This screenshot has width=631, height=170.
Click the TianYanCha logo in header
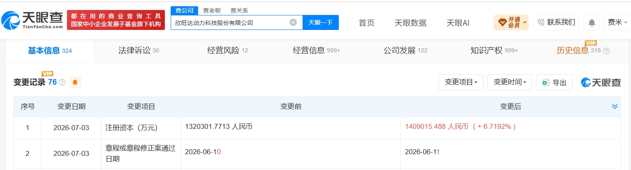pos(32,20)
